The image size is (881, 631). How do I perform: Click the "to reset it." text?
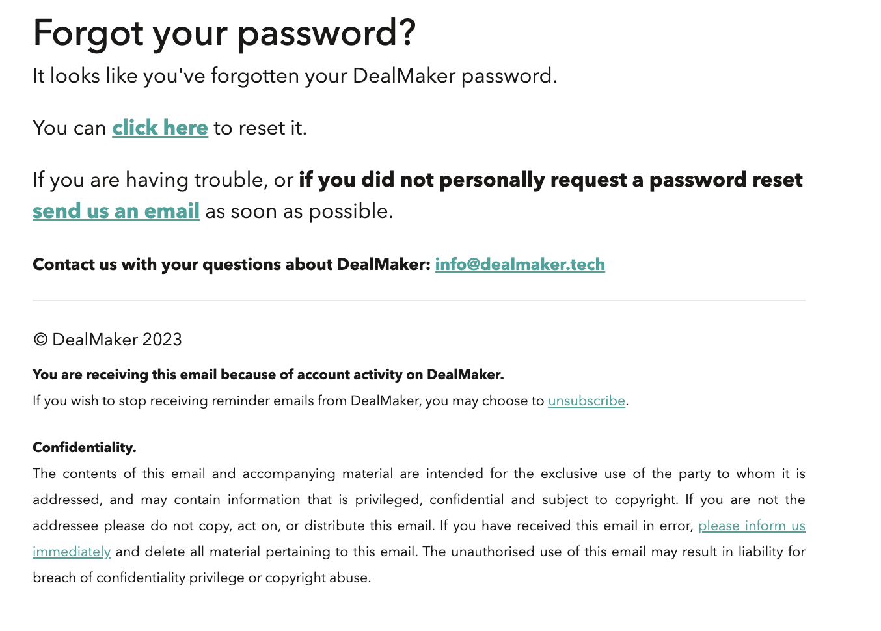[260, 128]
